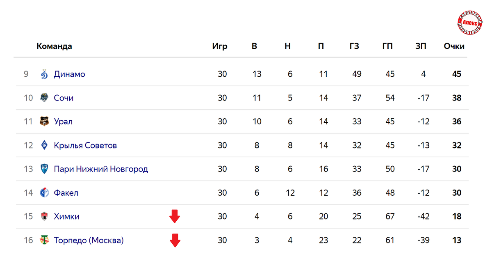Screen dimensions: 492x277
Task: Click the Алекс round watermark logo
Action: coord(469,23)
